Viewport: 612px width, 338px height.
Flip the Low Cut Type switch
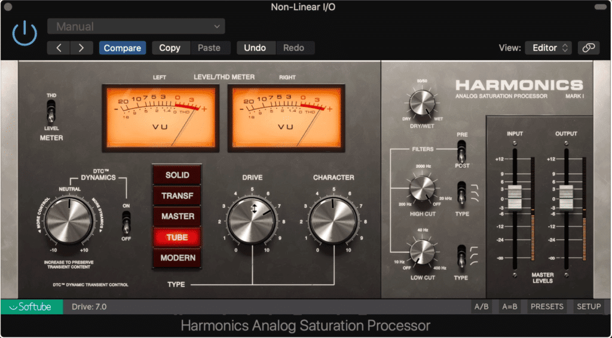[x=462, y=257]
